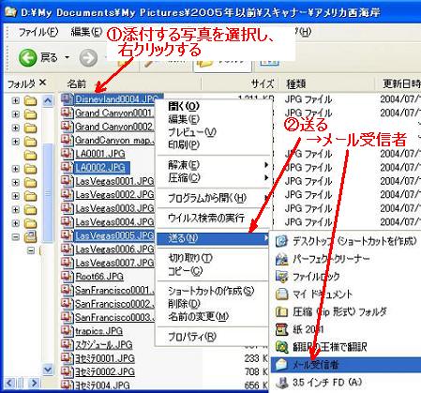421x393 pixels.
Task: Open the 編集(E) menu
Action: (x=87, y=32)
